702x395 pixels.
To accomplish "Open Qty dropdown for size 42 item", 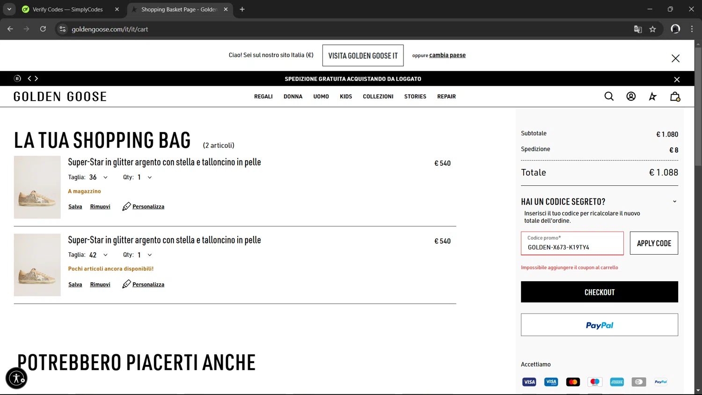I will tap(145, 255).
